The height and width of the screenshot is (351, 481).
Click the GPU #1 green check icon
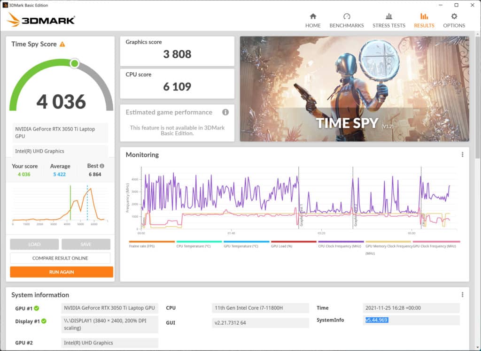tap(37, 308)
